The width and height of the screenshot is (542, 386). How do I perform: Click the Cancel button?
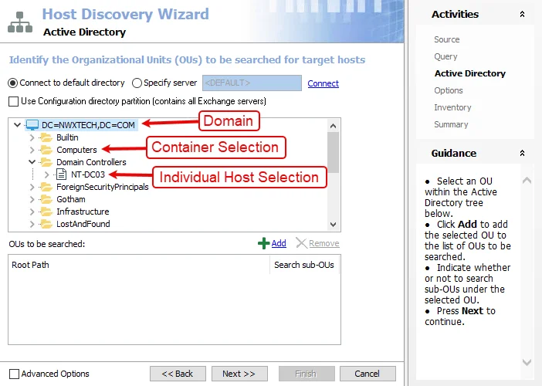pos(368,374)
